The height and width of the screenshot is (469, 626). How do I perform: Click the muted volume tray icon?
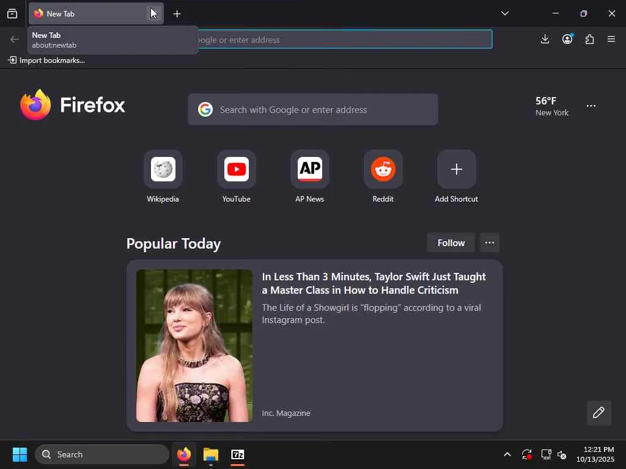(562, 454)
